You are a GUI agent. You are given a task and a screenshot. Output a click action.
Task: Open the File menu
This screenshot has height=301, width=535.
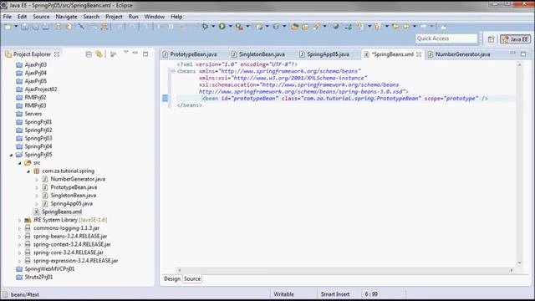8,17
